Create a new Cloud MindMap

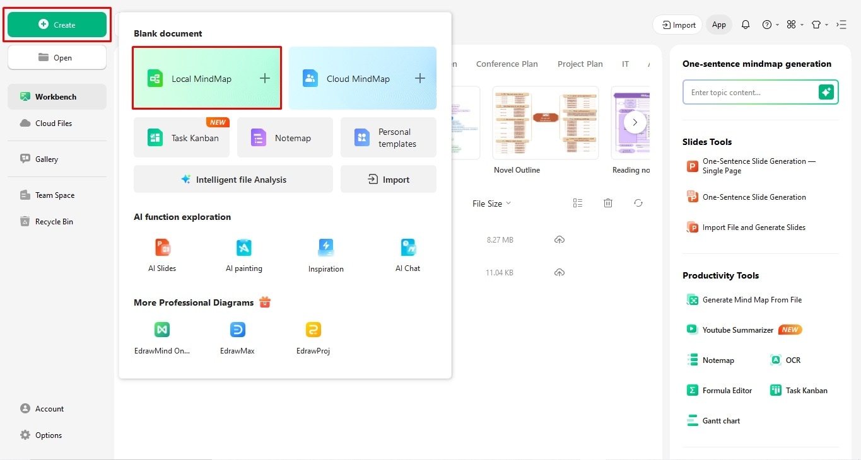(x=363, y=78)
